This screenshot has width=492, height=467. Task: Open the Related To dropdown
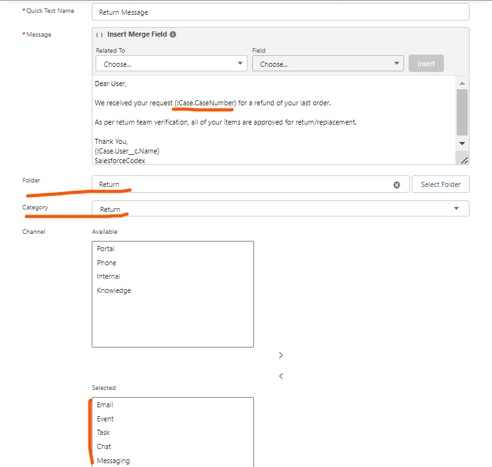pos(171,64)
